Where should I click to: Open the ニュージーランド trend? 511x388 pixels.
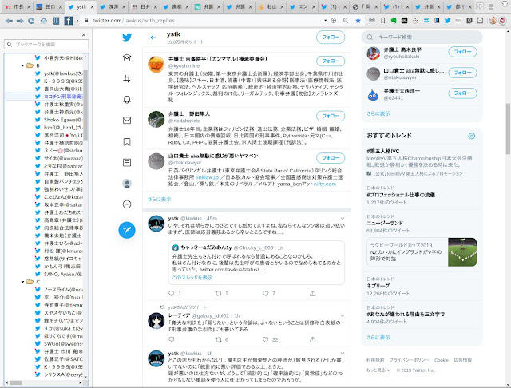tap(385, 223)
